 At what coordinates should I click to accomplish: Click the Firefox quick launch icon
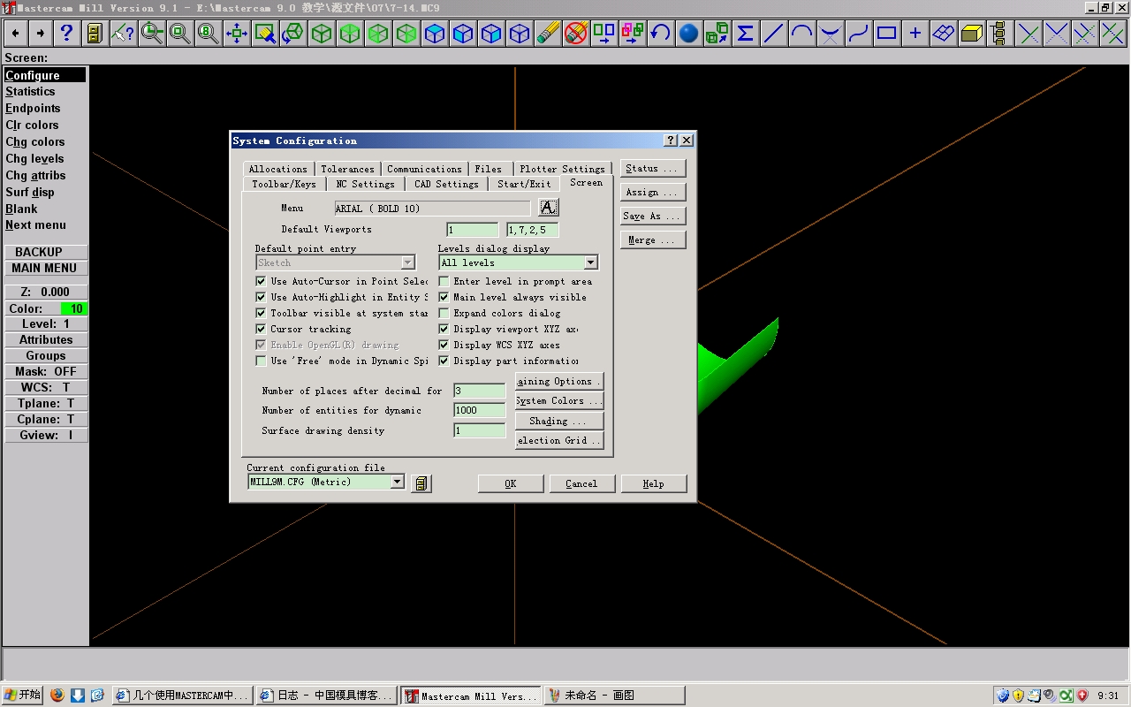tap(57, 696)
